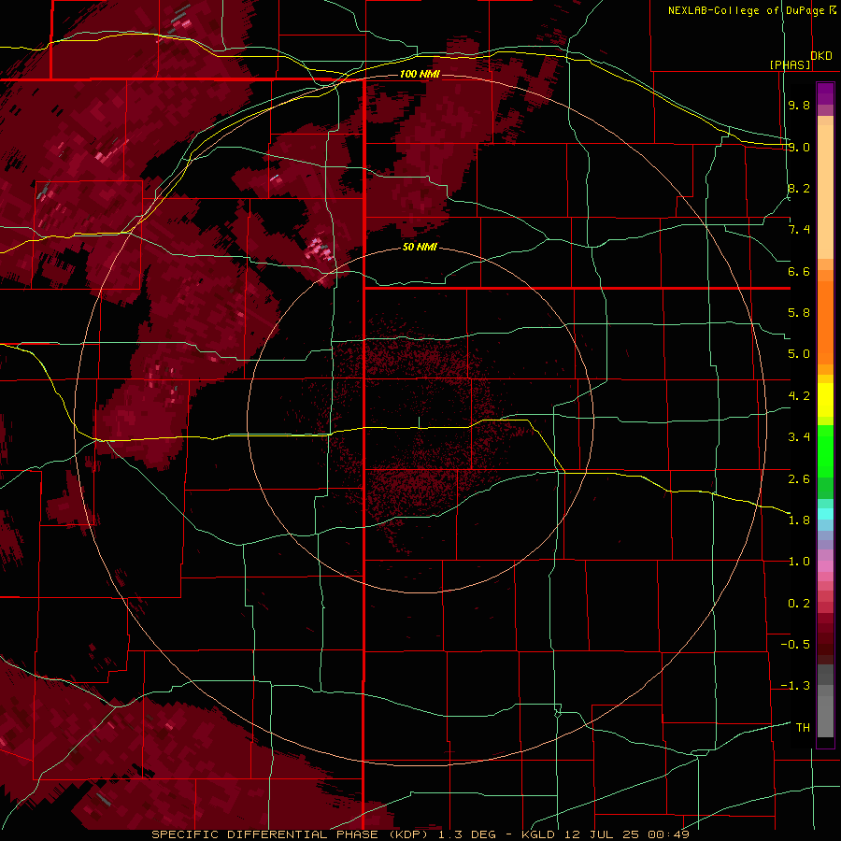Click the 1.8 value on the color scale
Image resolution: width=841 pixels, height=841 pixels.
(x=799, y=520)
